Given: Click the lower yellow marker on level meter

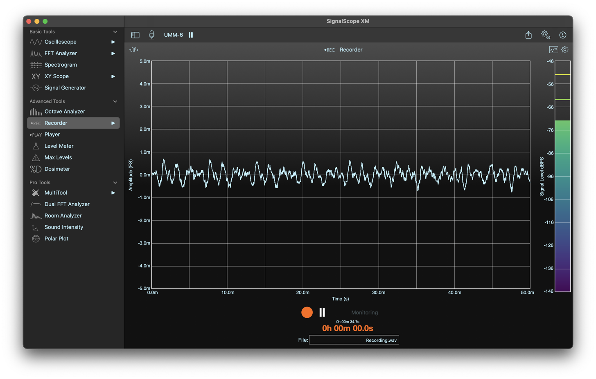Looking at the screenshot, I should (x=562, y=99).
